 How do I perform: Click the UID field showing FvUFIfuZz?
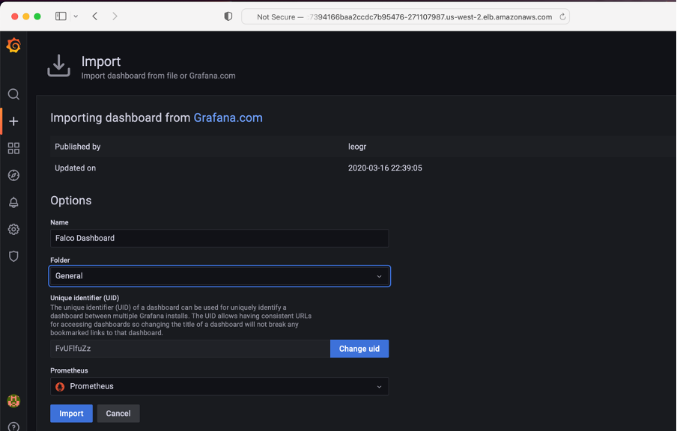tap(190, 349)
